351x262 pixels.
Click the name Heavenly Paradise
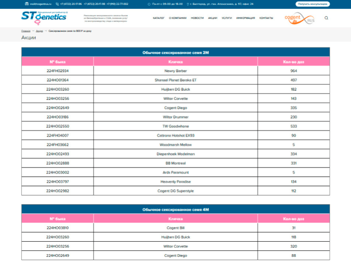[x=176, y=181]
